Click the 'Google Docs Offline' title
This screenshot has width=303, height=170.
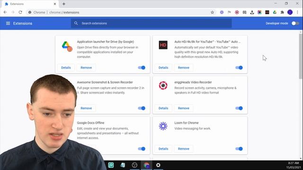pyautogui.click(x=90, y=123)
